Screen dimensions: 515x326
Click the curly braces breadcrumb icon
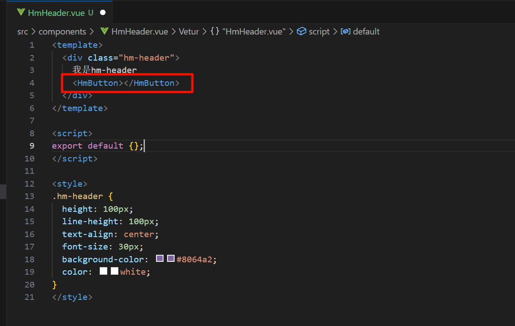[215, 31]
